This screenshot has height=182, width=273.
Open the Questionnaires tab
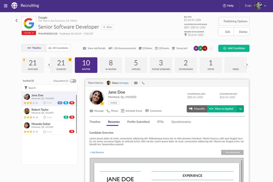[x=181, y=122]
